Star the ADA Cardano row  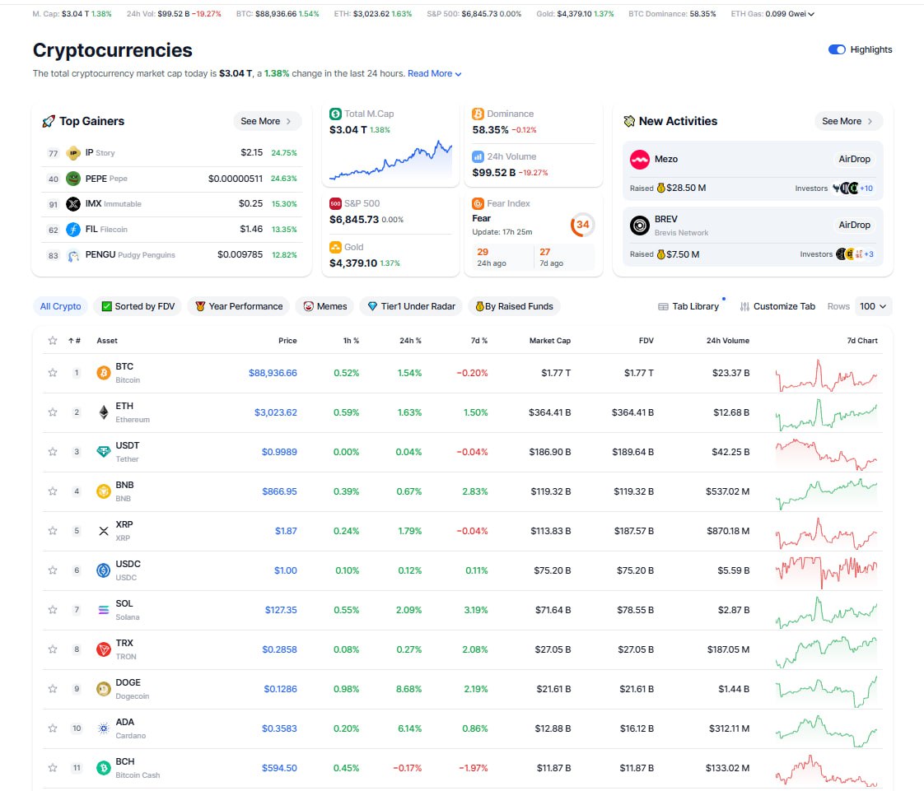53,728
